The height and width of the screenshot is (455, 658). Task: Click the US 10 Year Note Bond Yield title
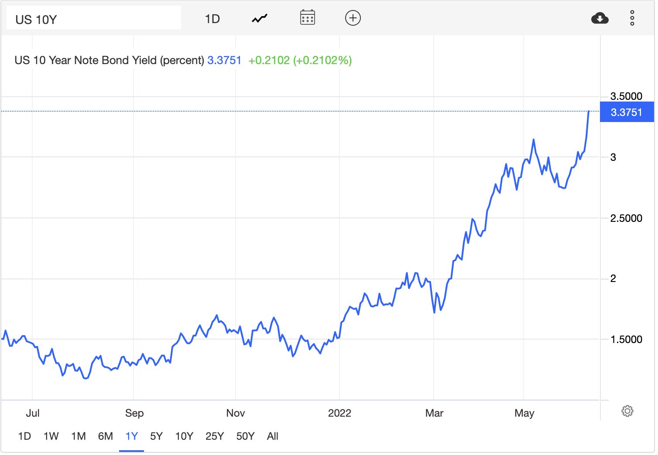point(109,60)
